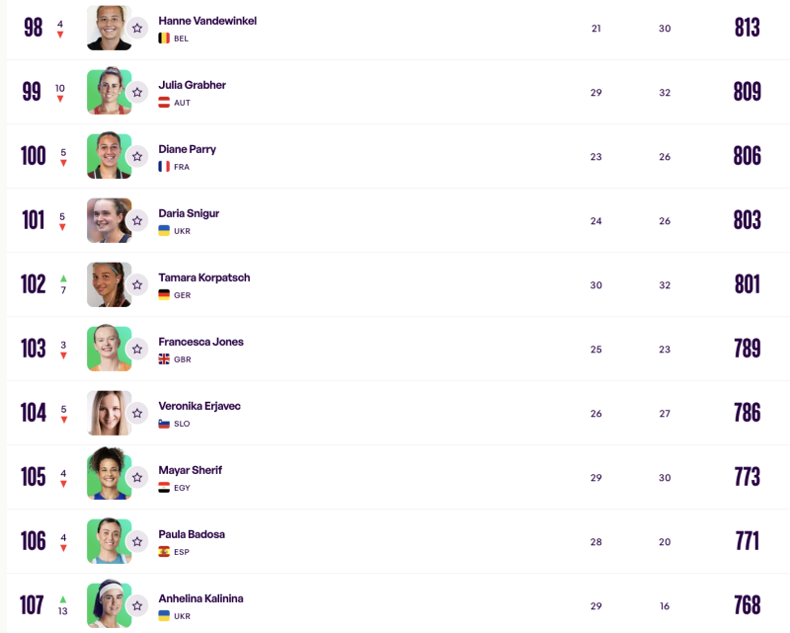
Task: Click the Belgium flag under Hanne Vandewinkel
Action: 164,39
